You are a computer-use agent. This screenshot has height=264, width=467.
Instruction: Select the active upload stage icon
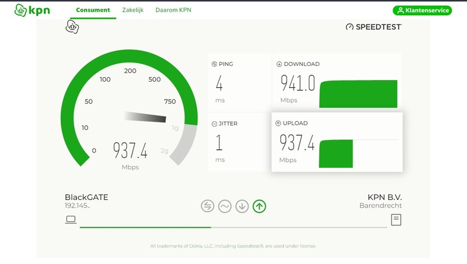pos(259,206)
